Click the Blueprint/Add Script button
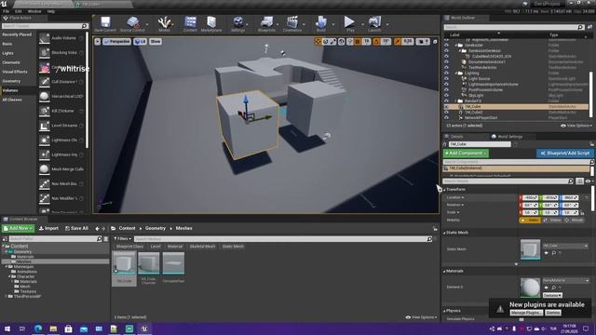The height and width of the screenshot is (335, 596). (565, 153)
